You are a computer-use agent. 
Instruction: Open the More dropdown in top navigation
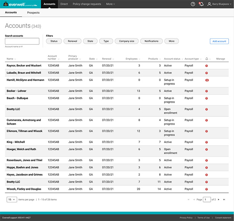click(111, 4)
